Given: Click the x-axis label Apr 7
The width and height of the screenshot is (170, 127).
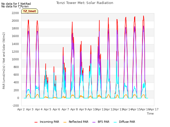Looking at the screenshot, I should (65, 109).
